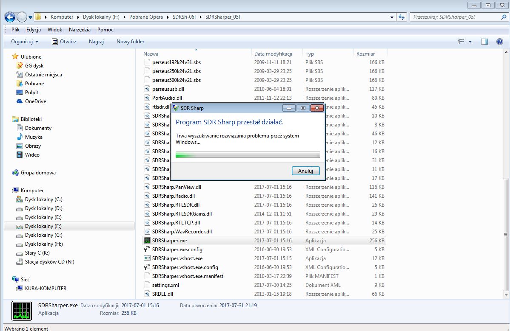
Task: Select perseus192k24v31.sbs file
Action: click(264, 62)
